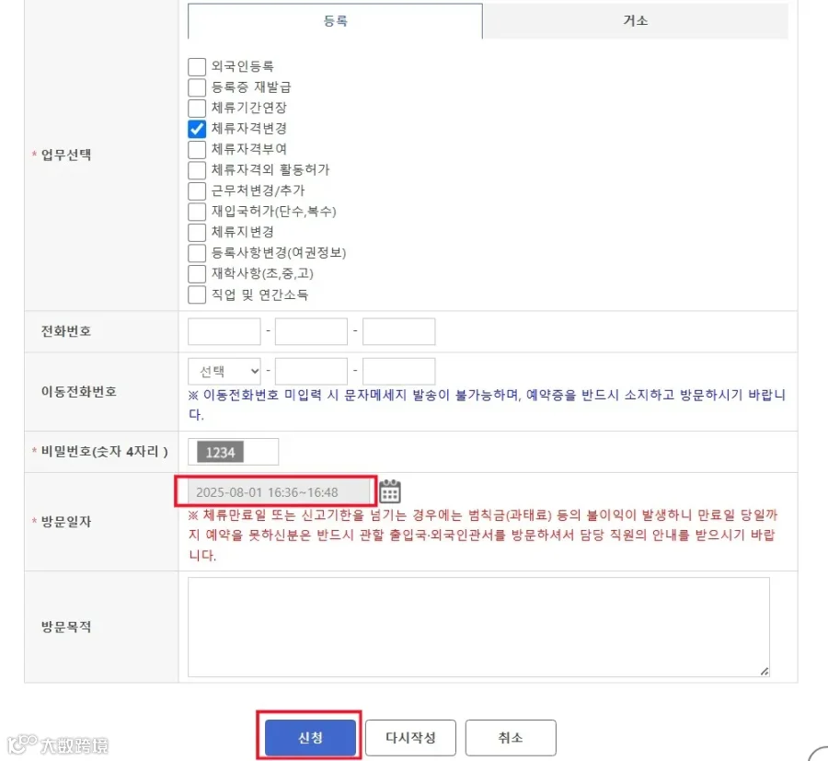
Task: Check the 외국인등록 checkbox
Action: click(x=197, y=67)
